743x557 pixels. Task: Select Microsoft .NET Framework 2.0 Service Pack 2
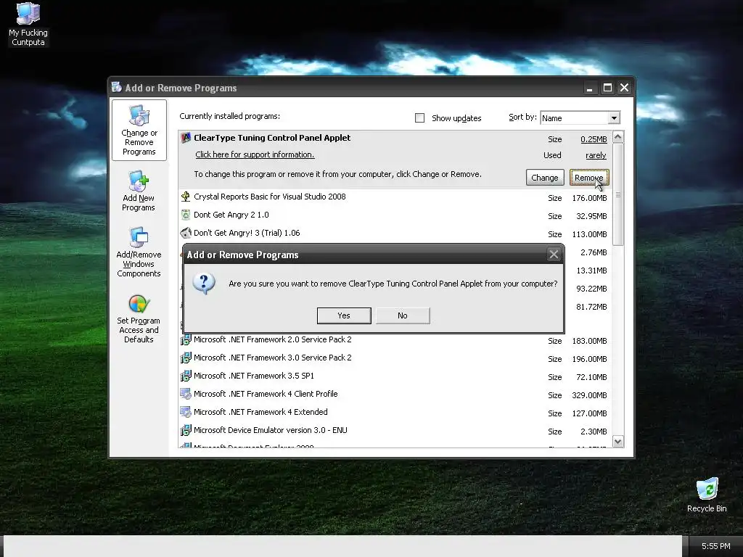click(x=395, y=340)
